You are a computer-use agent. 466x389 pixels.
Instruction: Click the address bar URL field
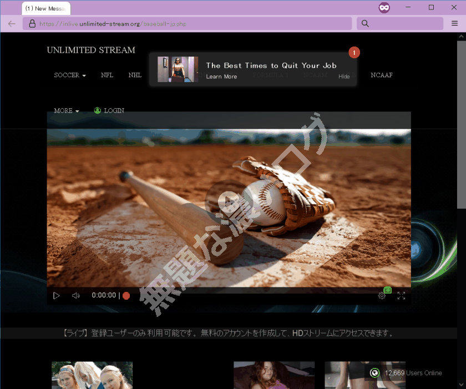click(x=188, y=24)
